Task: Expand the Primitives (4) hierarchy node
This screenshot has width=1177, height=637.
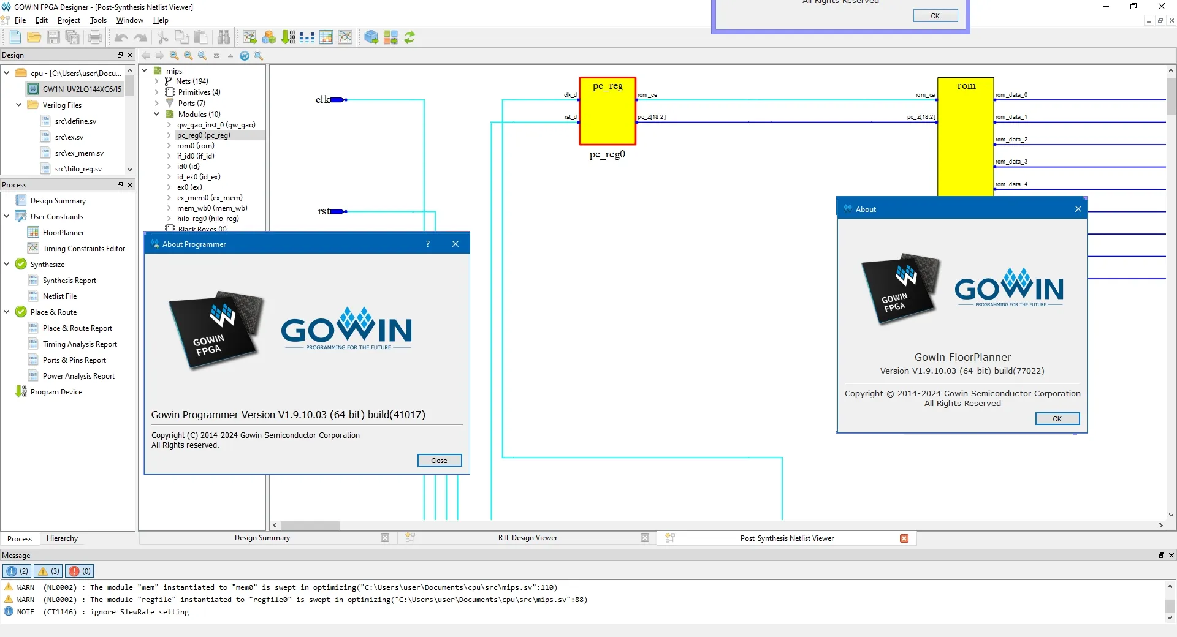Action: click(x=157, y=92)
